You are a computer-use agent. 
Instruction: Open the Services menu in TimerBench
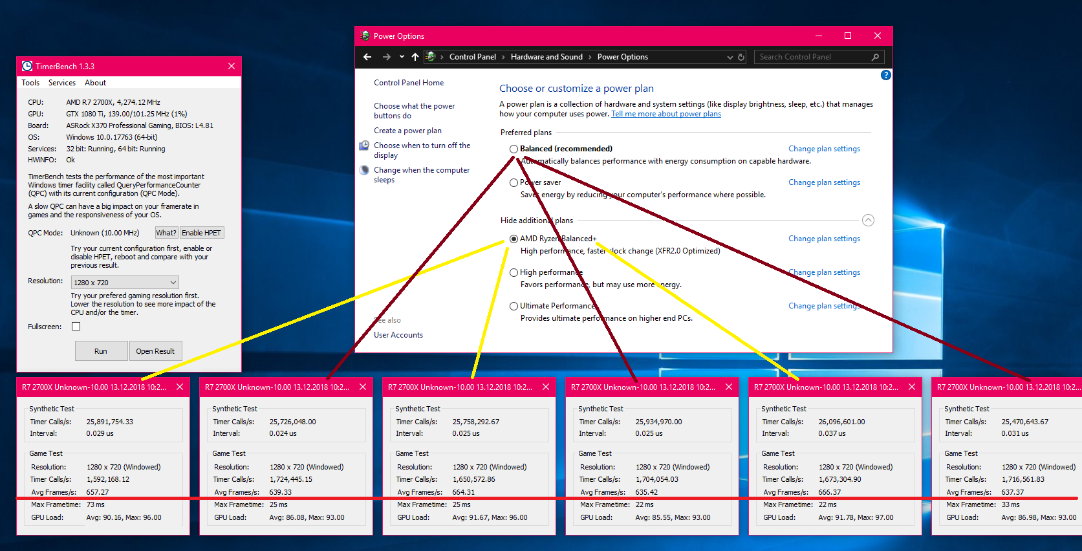coord(62,83)
